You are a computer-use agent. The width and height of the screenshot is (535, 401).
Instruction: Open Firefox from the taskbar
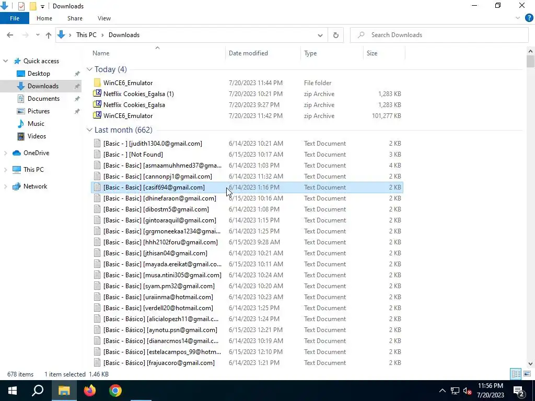pos(90,391)
